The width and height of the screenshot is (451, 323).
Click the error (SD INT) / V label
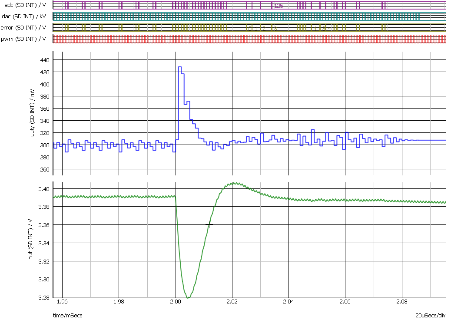(24, 28)
